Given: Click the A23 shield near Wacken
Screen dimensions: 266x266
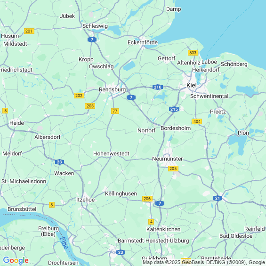Looking at the screenshot, I should (59, 162).
